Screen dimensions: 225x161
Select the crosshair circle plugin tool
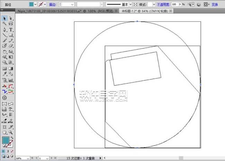click(4, 98)
